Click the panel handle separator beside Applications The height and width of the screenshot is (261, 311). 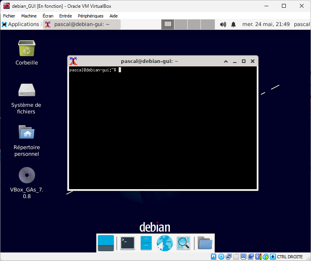[x=41, y=24]
